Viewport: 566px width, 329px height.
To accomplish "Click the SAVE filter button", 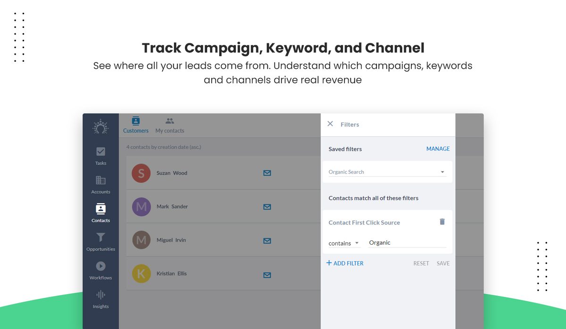I will (443, 263).
